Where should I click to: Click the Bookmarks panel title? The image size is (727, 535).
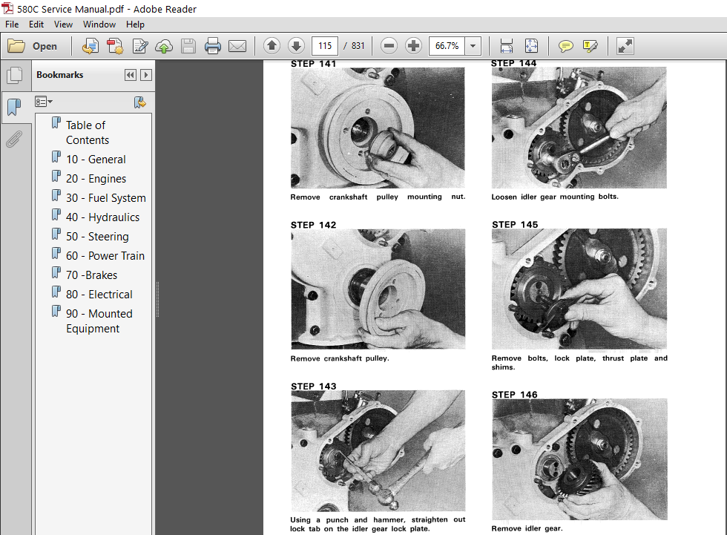pos(60,75)
